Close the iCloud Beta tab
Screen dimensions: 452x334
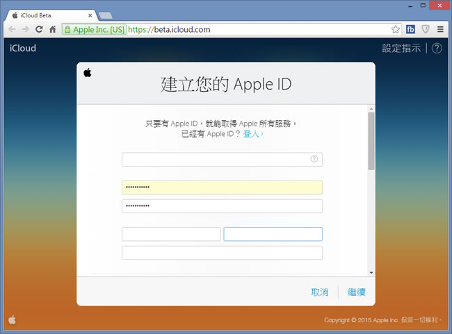(90, 15)
